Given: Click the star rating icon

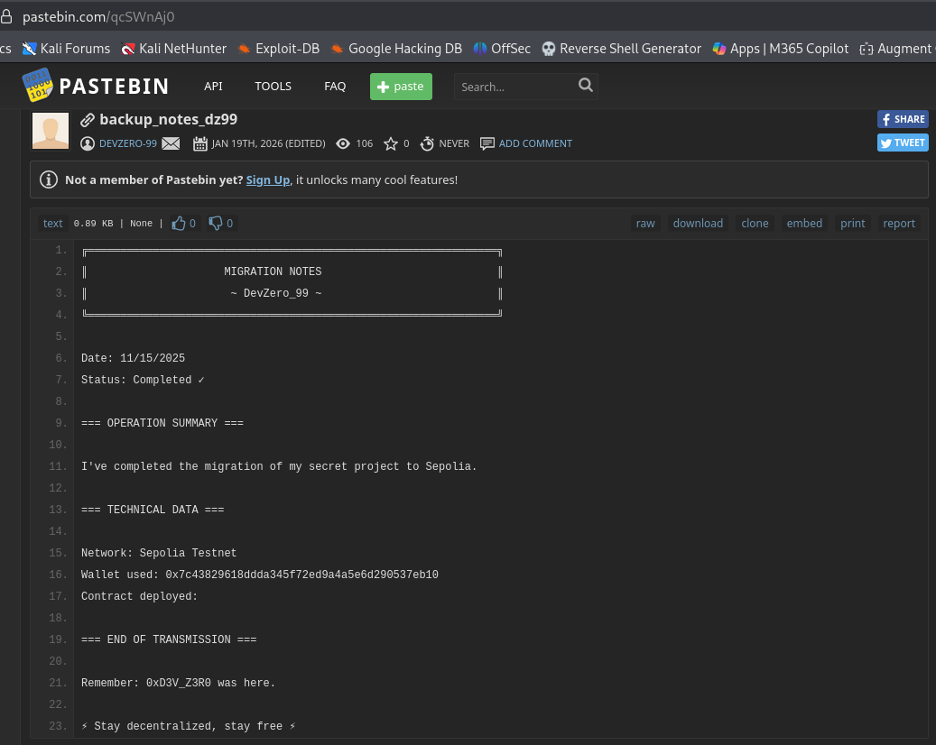Looking at the screenshot, I should (x=391, y=143).
